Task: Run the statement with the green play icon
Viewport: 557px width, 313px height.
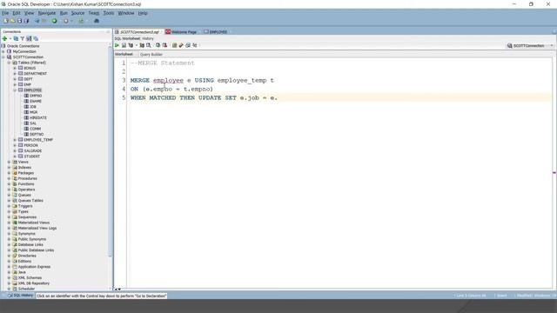Action: pyautogui.click(x=117, y=45)
